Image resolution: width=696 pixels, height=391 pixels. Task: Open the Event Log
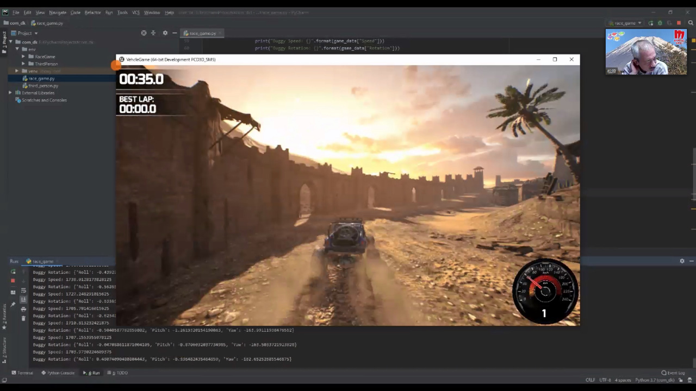pos(674,373)
